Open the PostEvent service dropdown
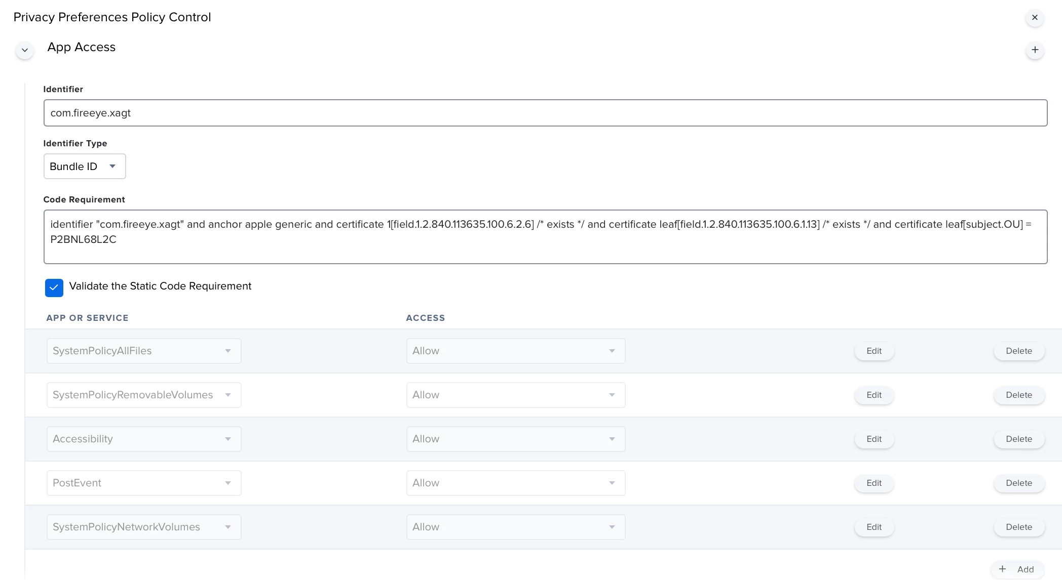Viewport: 1062px width, 580px height. tap(144, 483)
